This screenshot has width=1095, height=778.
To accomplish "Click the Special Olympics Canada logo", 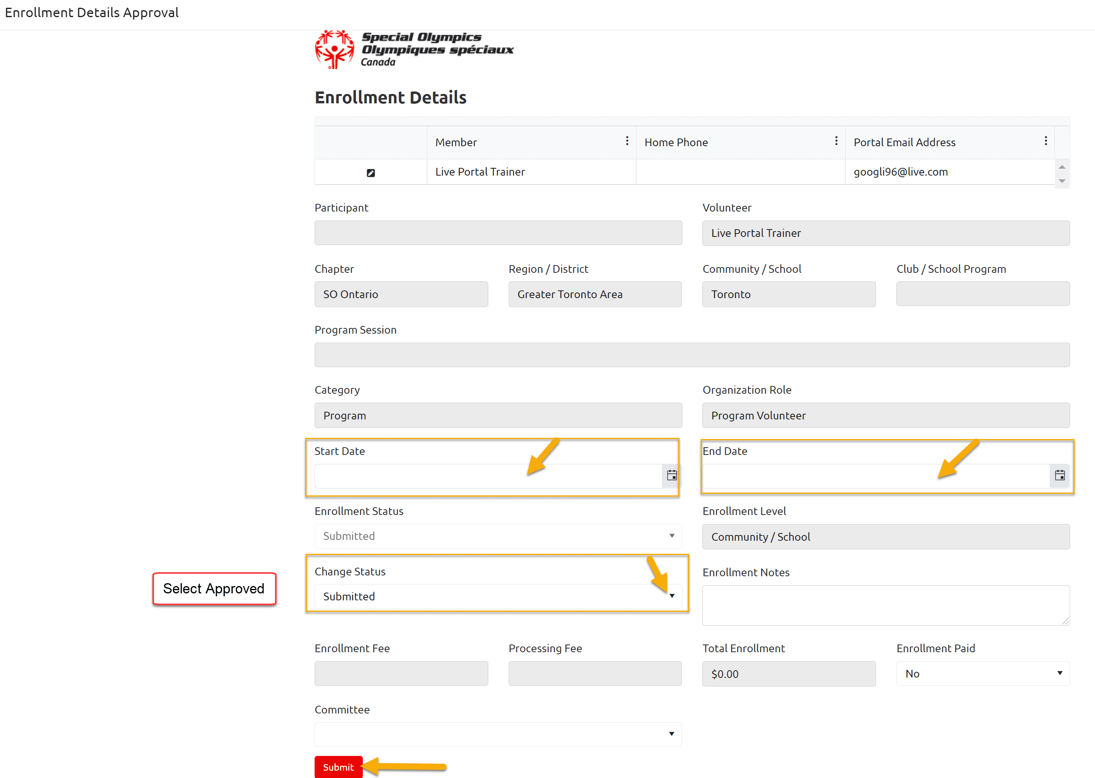I will [x=414, y=50].
